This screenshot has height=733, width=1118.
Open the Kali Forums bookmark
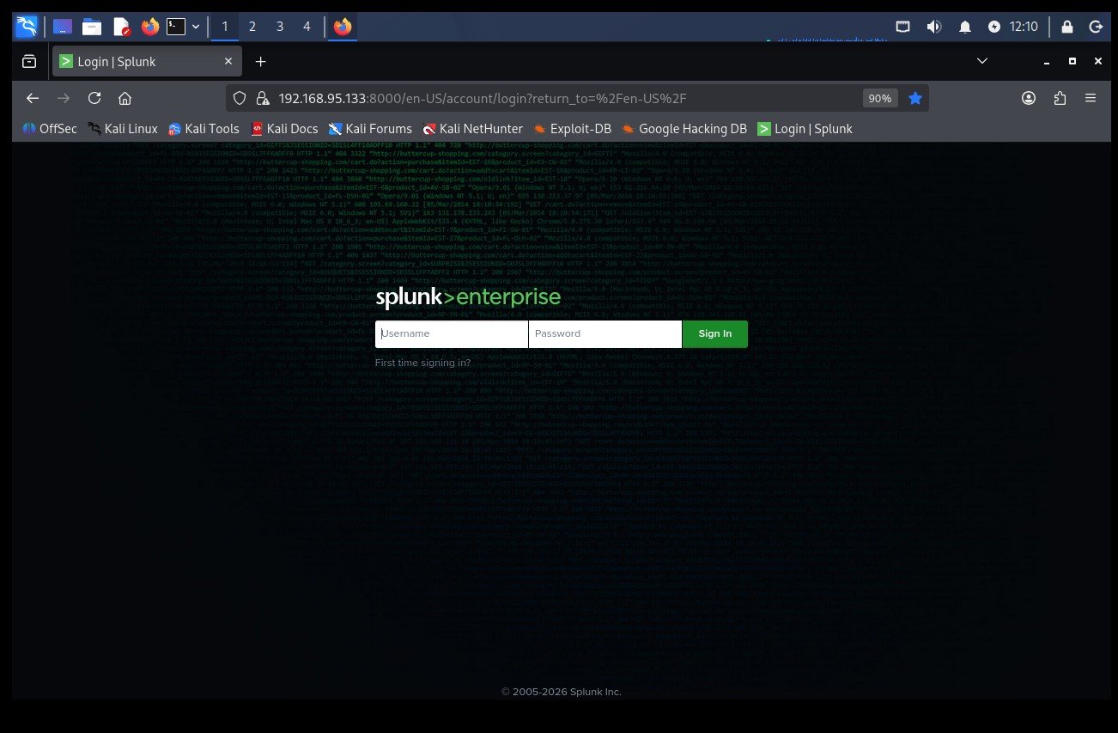[x=370, y=129]
